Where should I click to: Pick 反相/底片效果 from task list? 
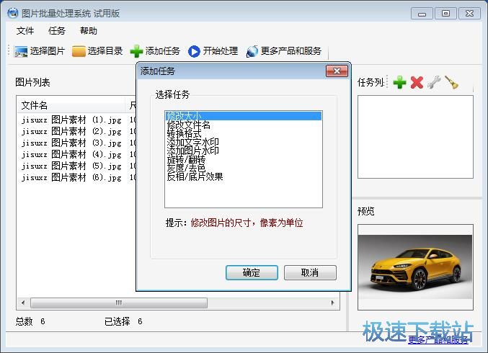(195, 176)
